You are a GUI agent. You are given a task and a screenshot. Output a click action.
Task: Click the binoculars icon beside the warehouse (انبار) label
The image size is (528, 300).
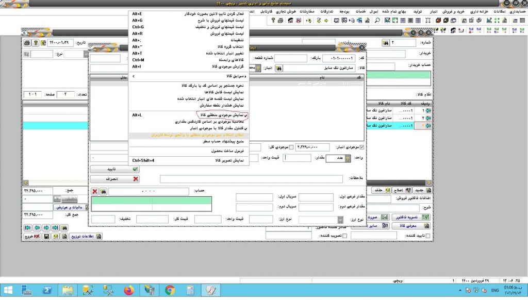(278, 69)
